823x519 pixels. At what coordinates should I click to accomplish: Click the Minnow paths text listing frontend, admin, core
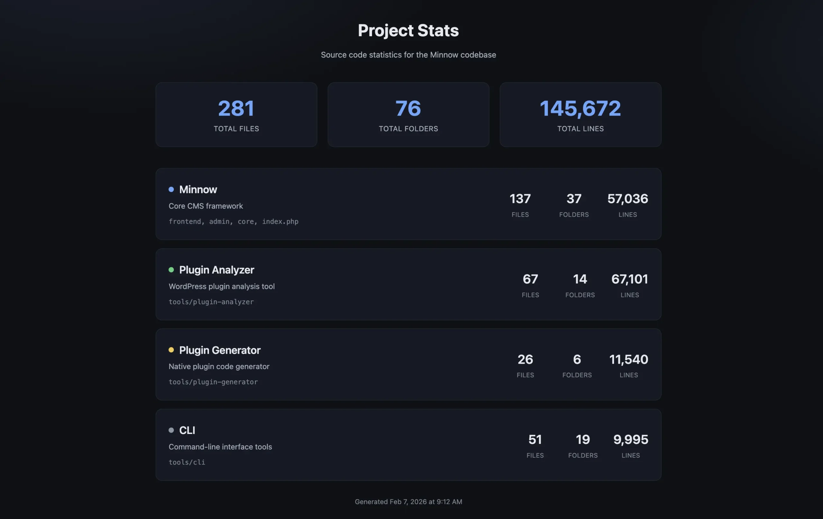coord(233,221)
